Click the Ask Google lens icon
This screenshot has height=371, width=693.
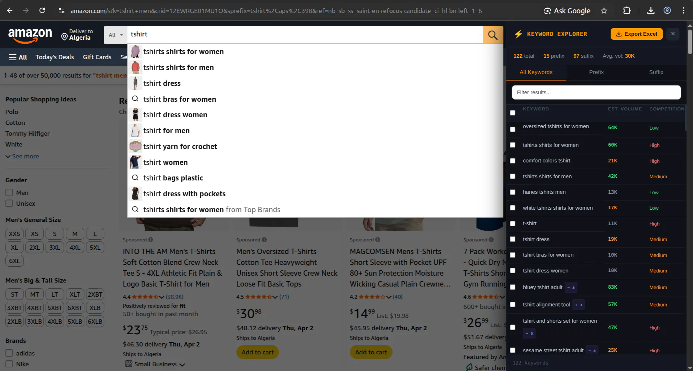coord(547,11)
